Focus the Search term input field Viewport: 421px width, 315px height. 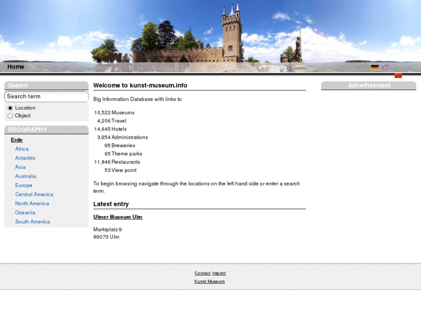(x=46, y=97)
